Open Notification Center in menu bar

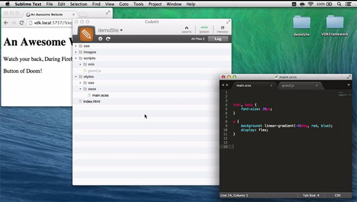(x=348, y=4)
